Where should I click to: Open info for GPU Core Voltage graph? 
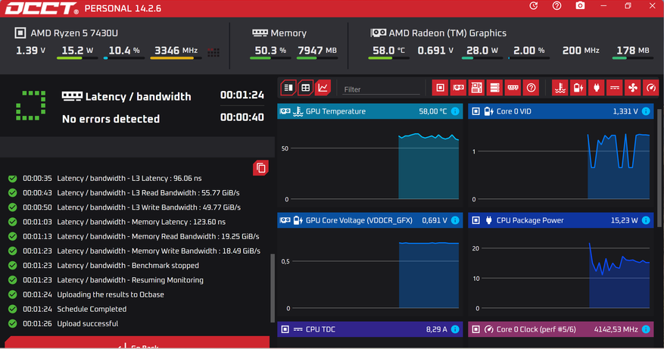tap(455, 220)
